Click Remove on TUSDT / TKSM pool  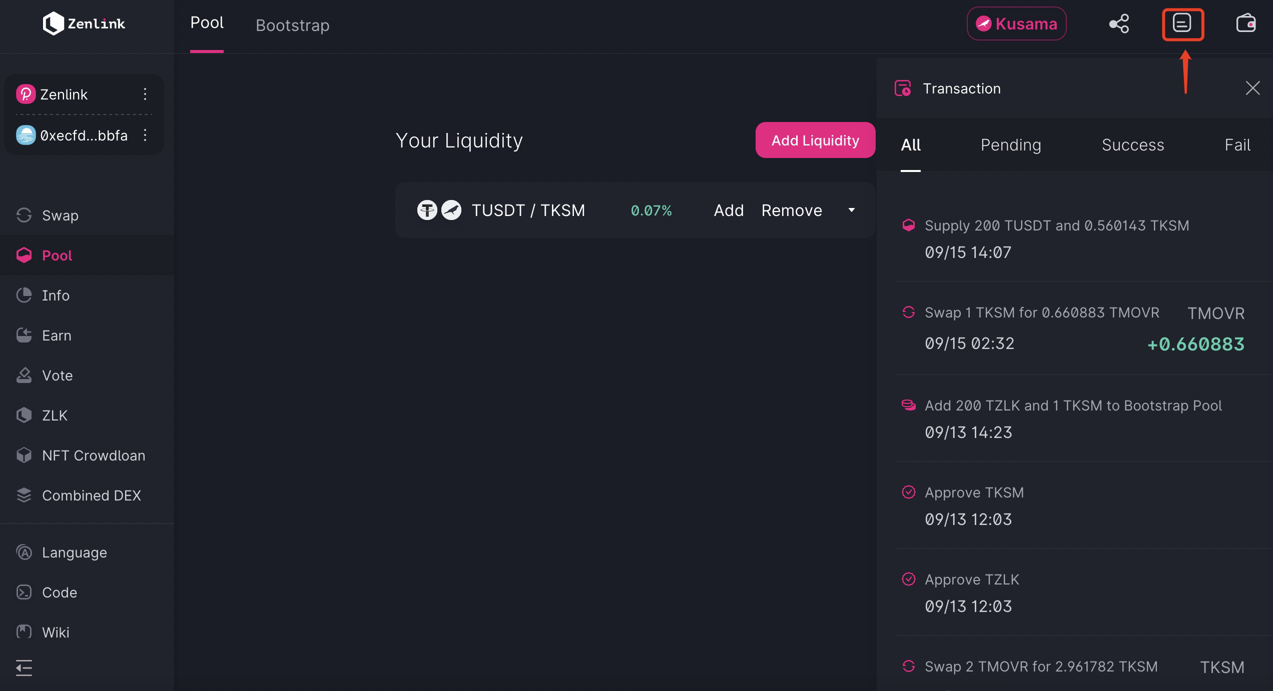pyautogui.click(x=792, y=210)
